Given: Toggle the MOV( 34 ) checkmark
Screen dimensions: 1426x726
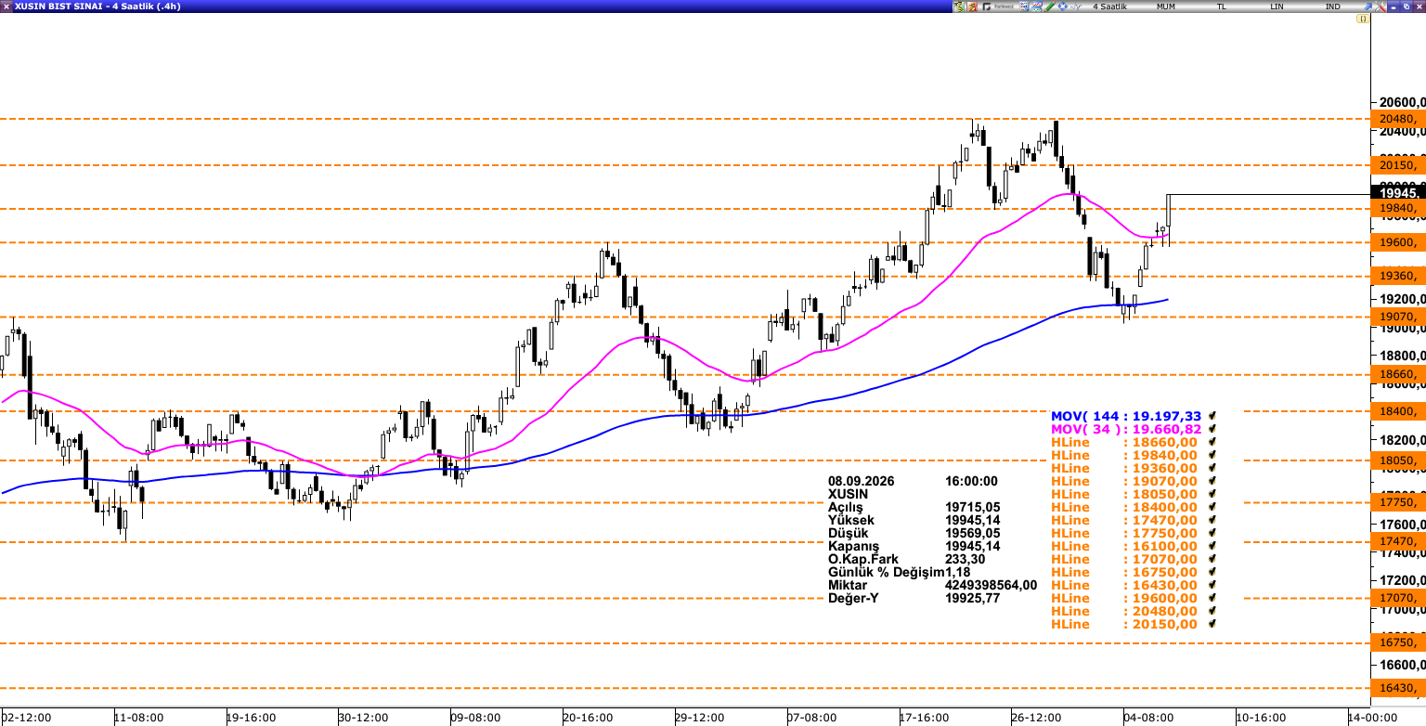Looking at the screenshot, I should tap(1212, 430).
